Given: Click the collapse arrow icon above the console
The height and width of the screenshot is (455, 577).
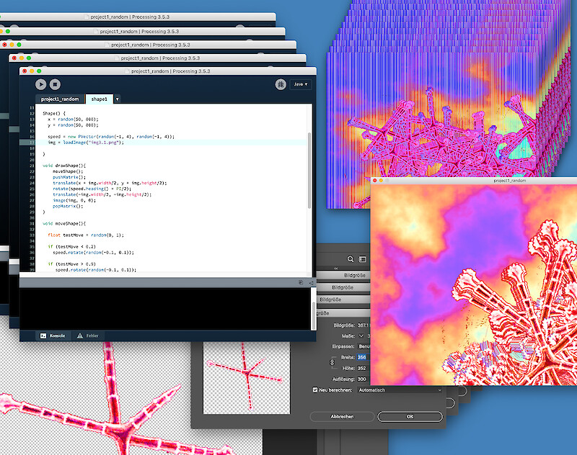Looking at the screenshot, I should point(311,283).
